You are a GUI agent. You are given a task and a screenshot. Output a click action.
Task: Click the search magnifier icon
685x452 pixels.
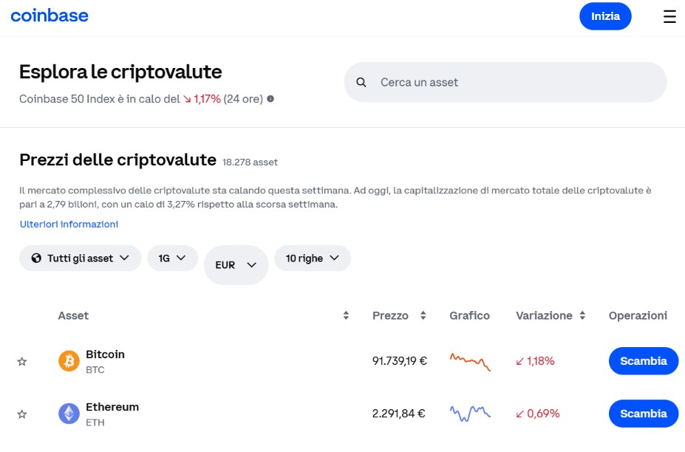[361, 83]
